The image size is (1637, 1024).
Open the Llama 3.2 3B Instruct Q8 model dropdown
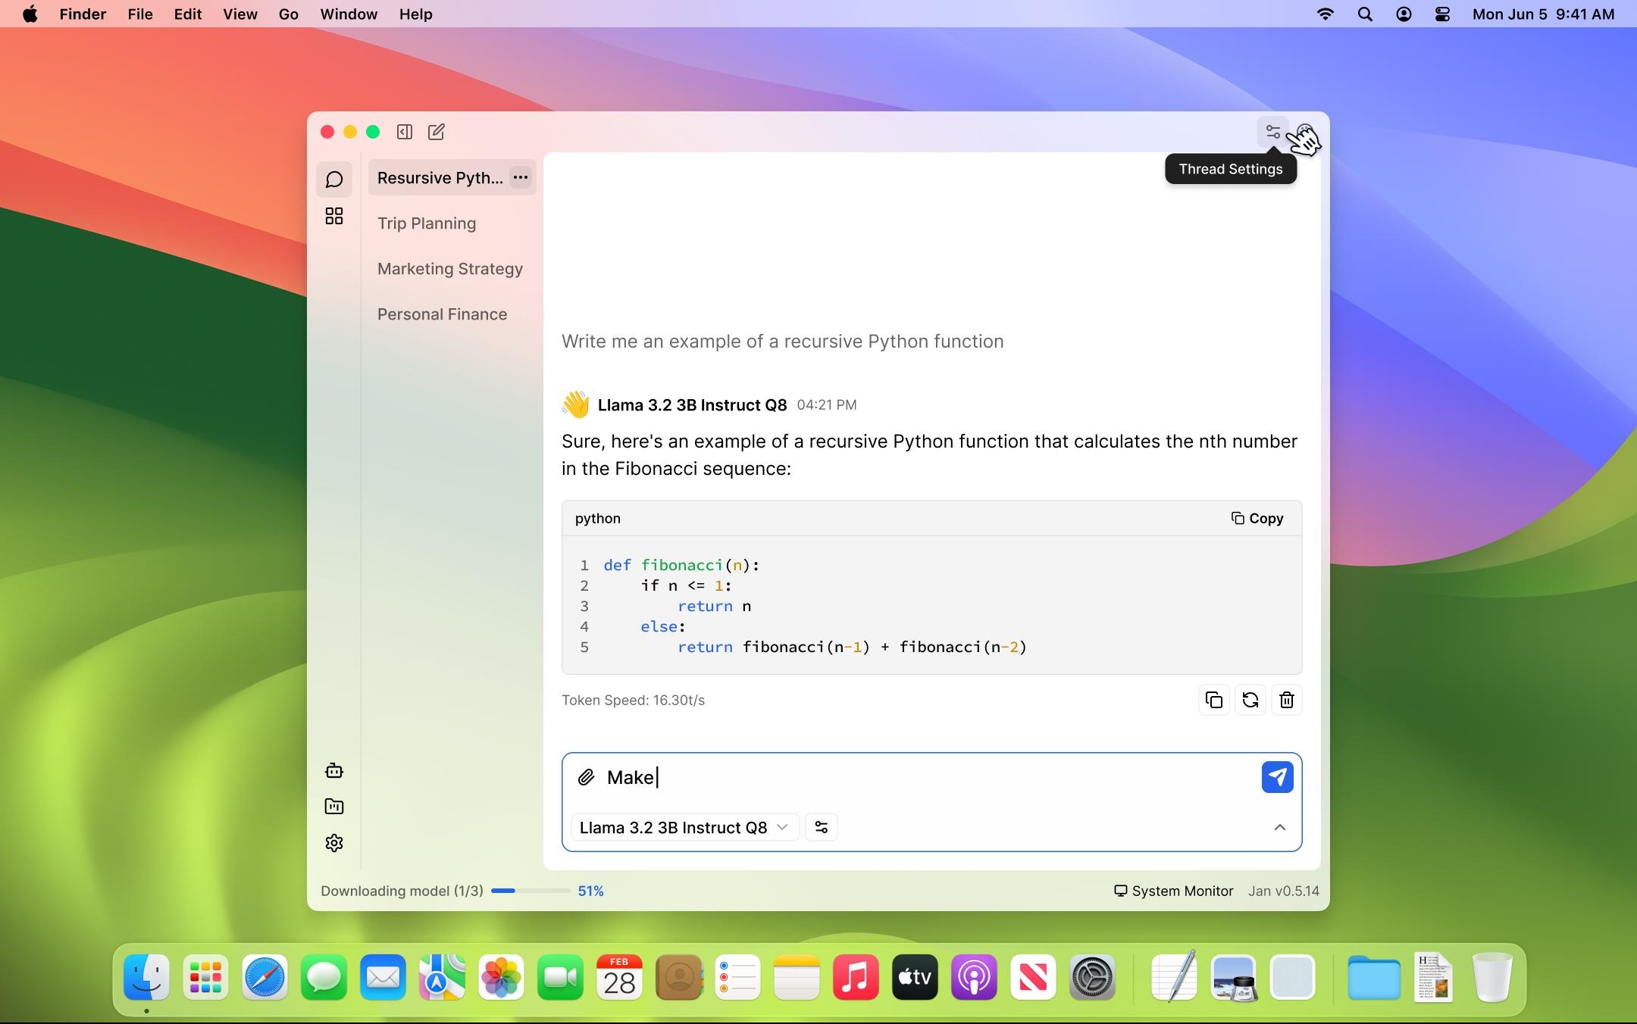[x=684, y=828]
